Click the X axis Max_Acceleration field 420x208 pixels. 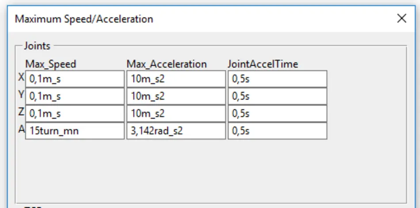(176, 79)
